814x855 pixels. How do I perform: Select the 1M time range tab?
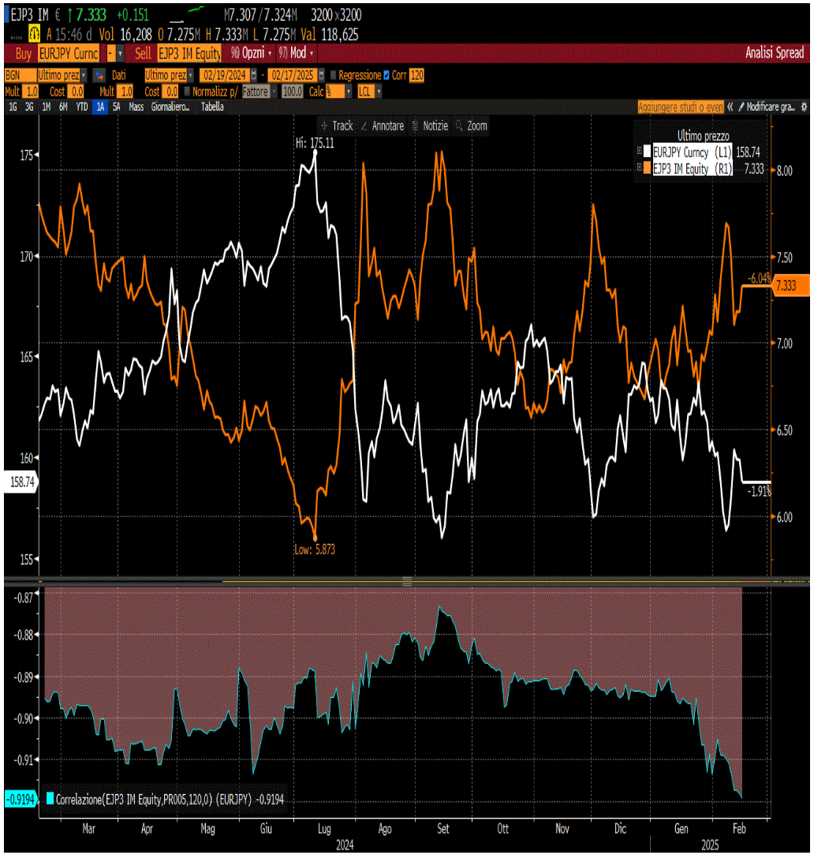click(x=47, y=107)
